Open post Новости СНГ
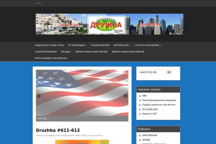This screenshot has width=216, height=144. click(x=149, y=114)
